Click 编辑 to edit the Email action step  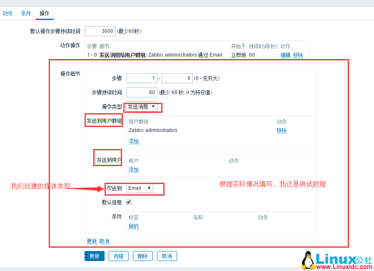tap(285, 55)
